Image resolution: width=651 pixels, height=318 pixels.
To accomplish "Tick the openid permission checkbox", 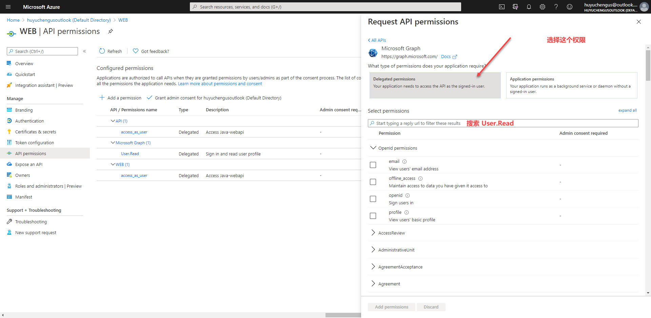I will click(x=373, y=199).
